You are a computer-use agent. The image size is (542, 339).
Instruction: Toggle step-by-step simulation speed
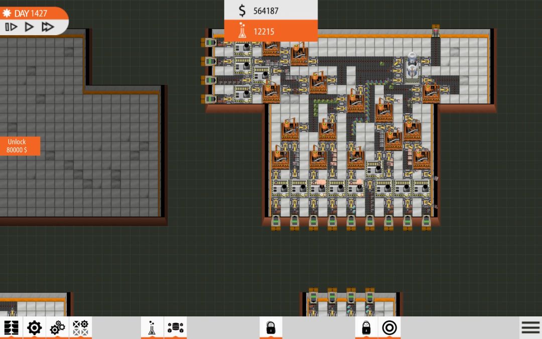coord(10,28)
